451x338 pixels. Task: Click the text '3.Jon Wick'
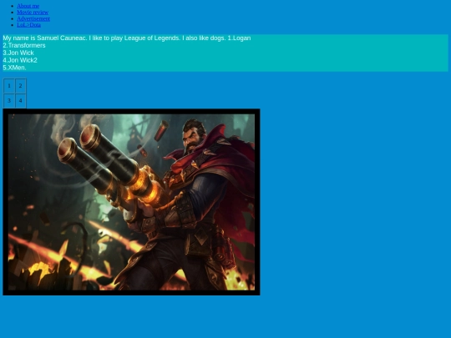click(18, 53)
